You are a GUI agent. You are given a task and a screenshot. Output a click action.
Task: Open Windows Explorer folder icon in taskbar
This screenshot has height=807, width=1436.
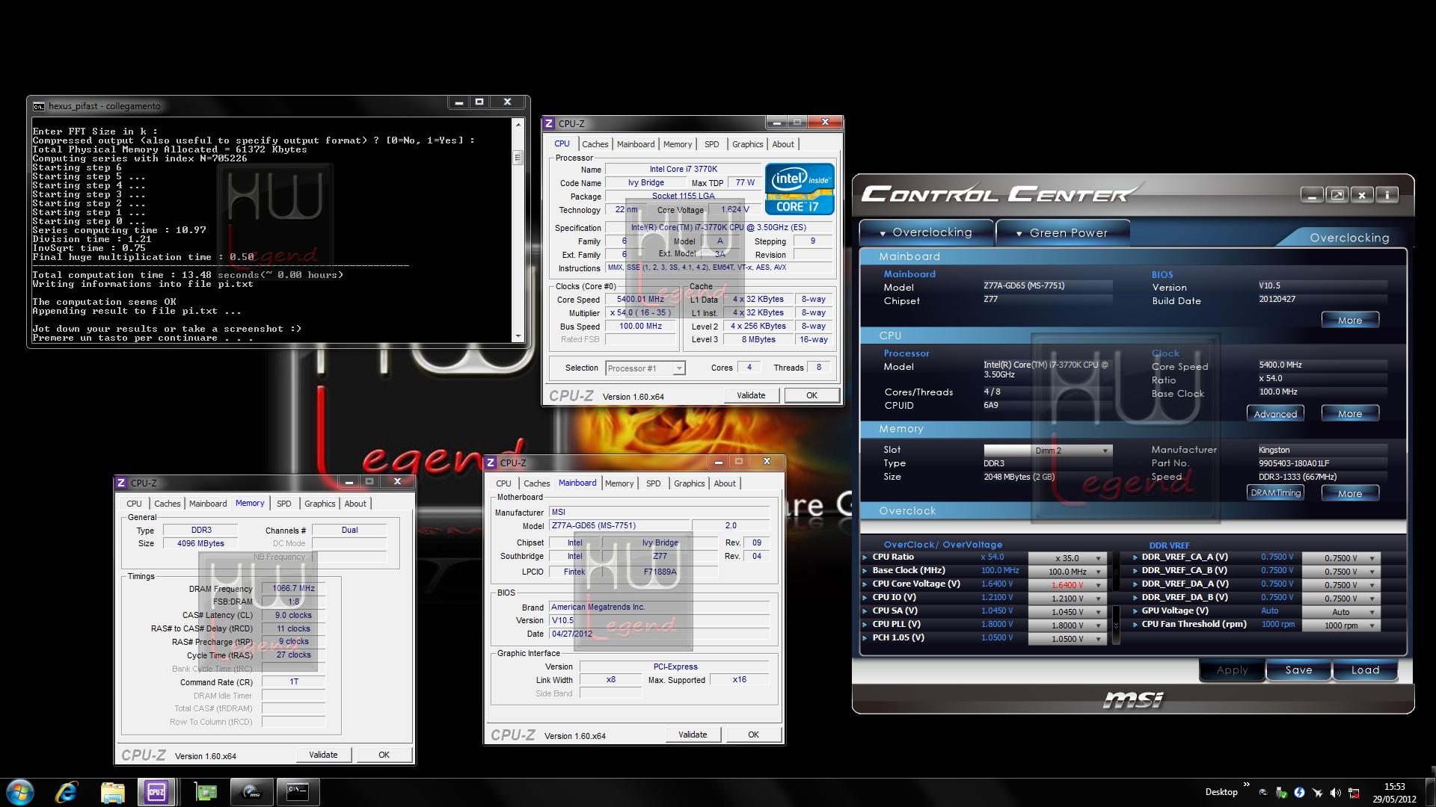(x=112, y=792)
